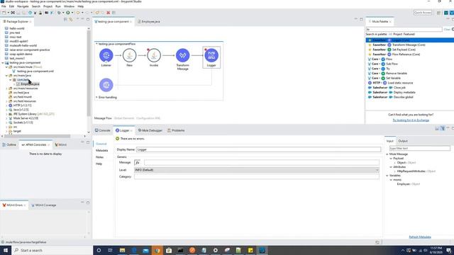Image resolution: width=454 pixels, height=255 pixels.
Task: Select the Help section in Logger properties
Action: coord(99,164)
